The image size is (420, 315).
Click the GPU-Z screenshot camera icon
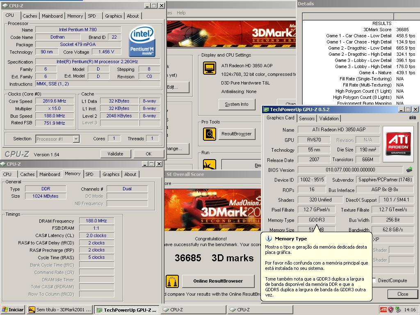click(413, 118)
